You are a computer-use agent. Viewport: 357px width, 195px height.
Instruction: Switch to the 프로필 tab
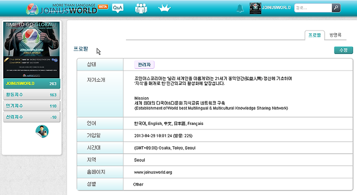pyautogui.click(x=315, y=35)
